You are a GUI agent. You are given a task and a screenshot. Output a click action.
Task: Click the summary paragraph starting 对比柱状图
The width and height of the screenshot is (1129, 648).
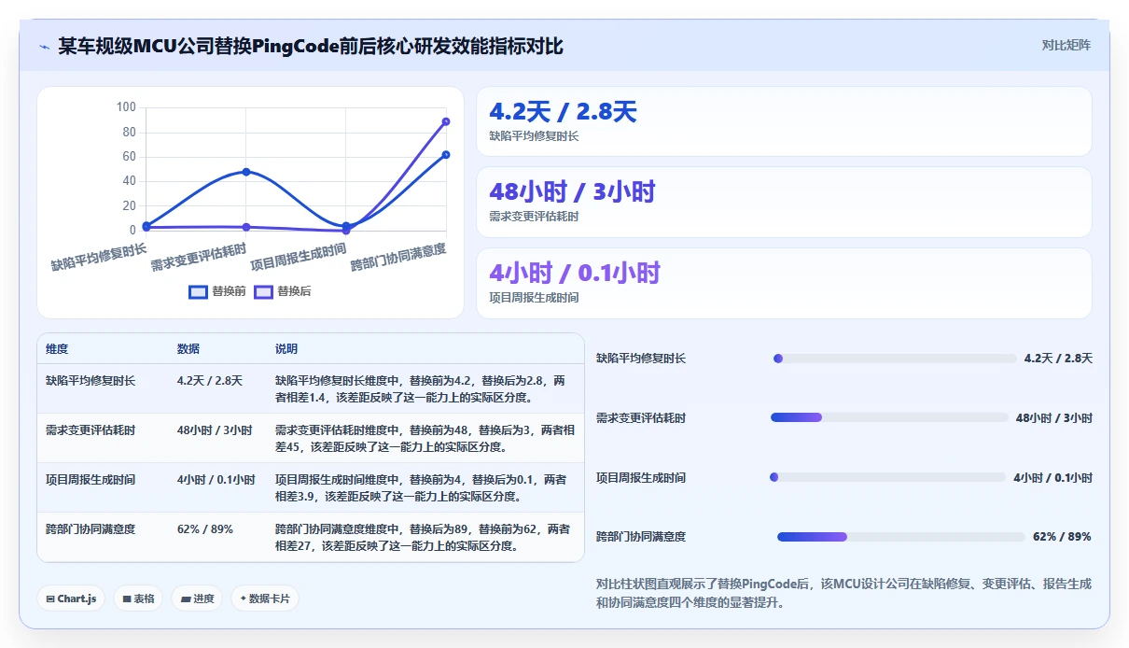point(843,593)
